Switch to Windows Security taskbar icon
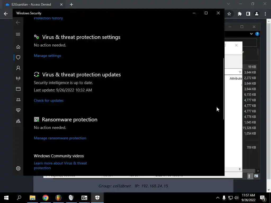The image size is (271, 203). [97, 198]
